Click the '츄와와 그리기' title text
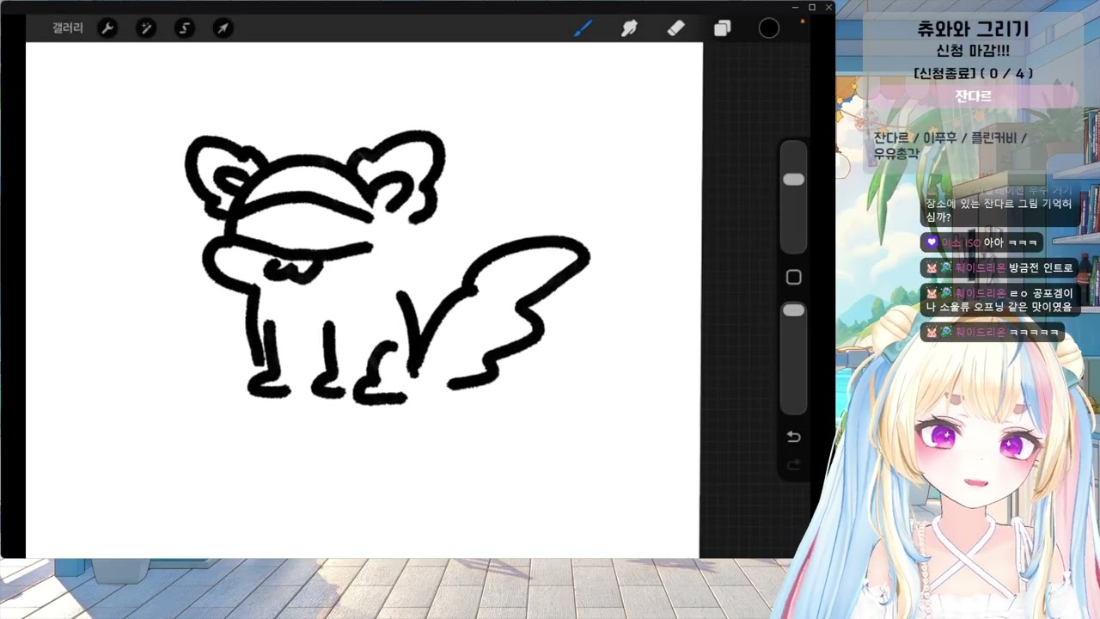1100x619 pixels. (x=973, y=29)
